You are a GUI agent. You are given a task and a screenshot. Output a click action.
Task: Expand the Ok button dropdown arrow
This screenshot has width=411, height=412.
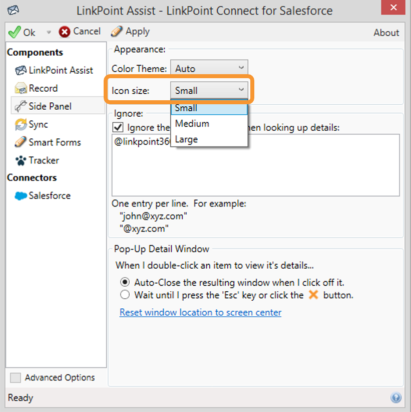click(49, 32)
